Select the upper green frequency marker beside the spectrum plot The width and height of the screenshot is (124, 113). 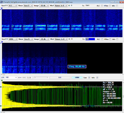click(1, 87)
